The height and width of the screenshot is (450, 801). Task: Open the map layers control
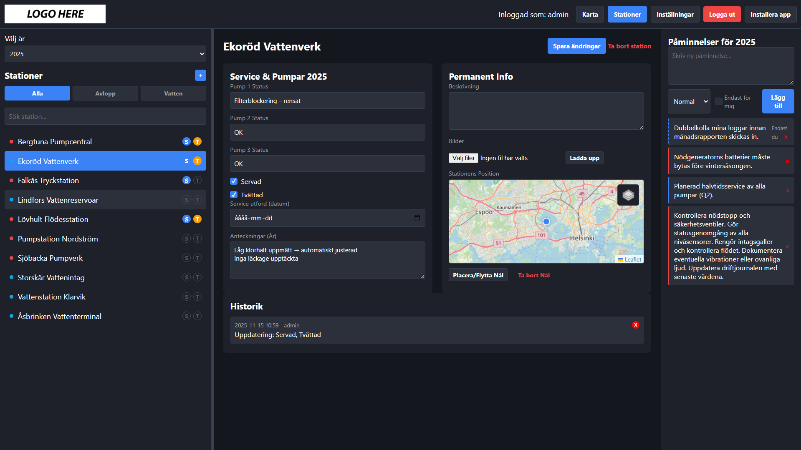pyautogui.click(x=628, y=195)
